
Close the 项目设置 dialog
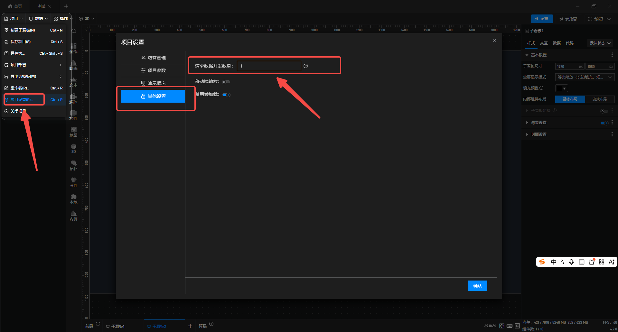pyautogui.click(x=494, y=41)
